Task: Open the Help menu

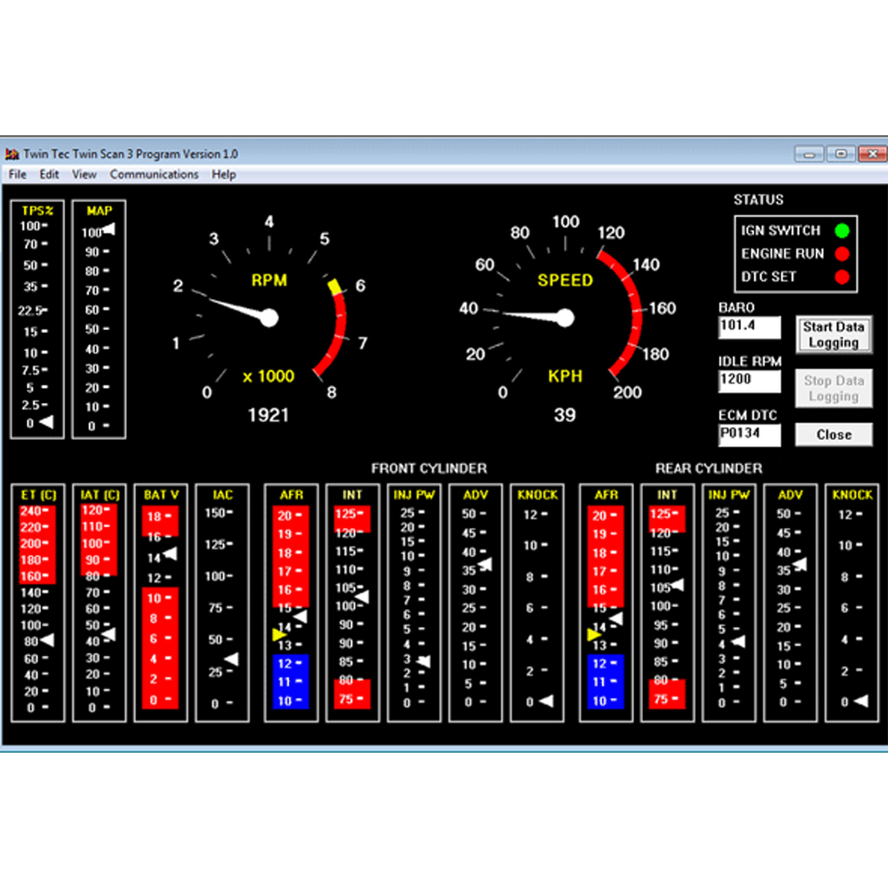Action: click(x=223, y=174)
